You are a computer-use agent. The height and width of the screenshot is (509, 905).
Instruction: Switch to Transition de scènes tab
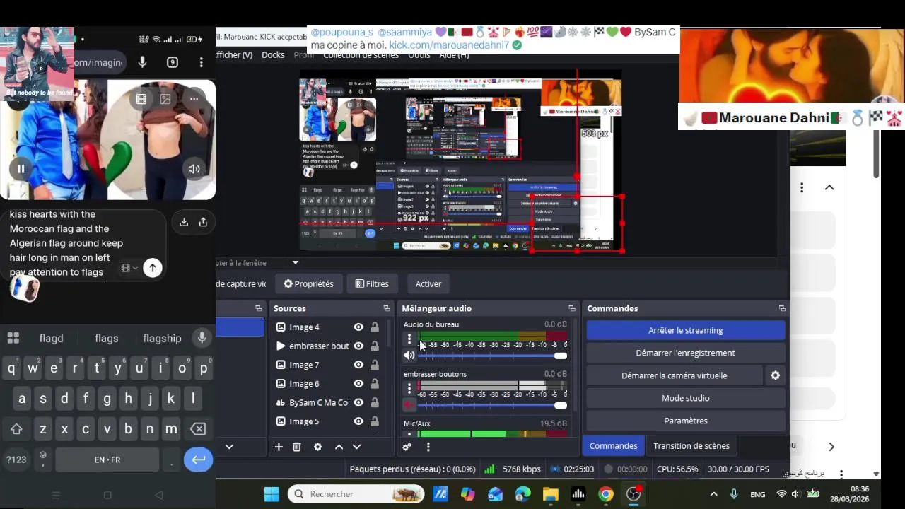click(x=691, y=446)
